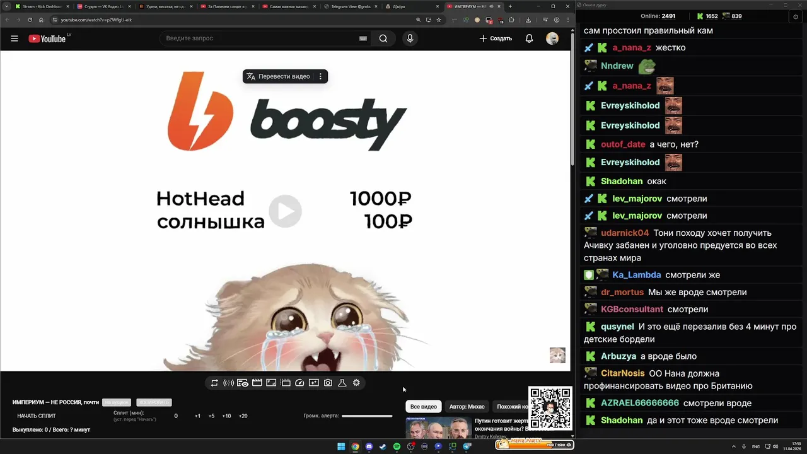The image size is (807, 454).
Task: Open Telegram from the taskbar
Action: tap(467, 446)
